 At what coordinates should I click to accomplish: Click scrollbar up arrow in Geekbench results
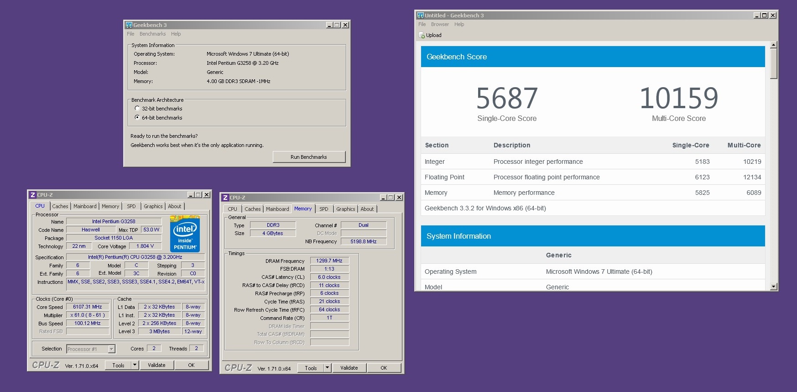click(773, 45)
